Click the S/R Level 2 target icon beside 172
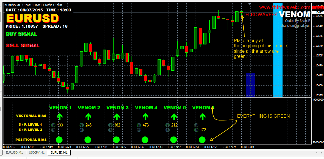Viewport: 324px width, 159px height. (x=196, y=130)
